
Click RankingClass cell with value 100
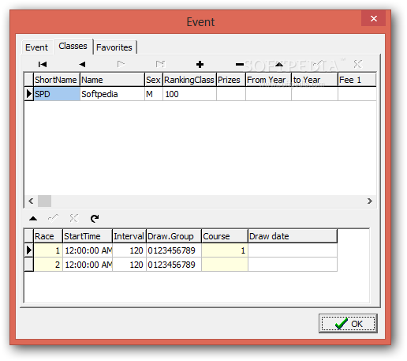(189, 94)
